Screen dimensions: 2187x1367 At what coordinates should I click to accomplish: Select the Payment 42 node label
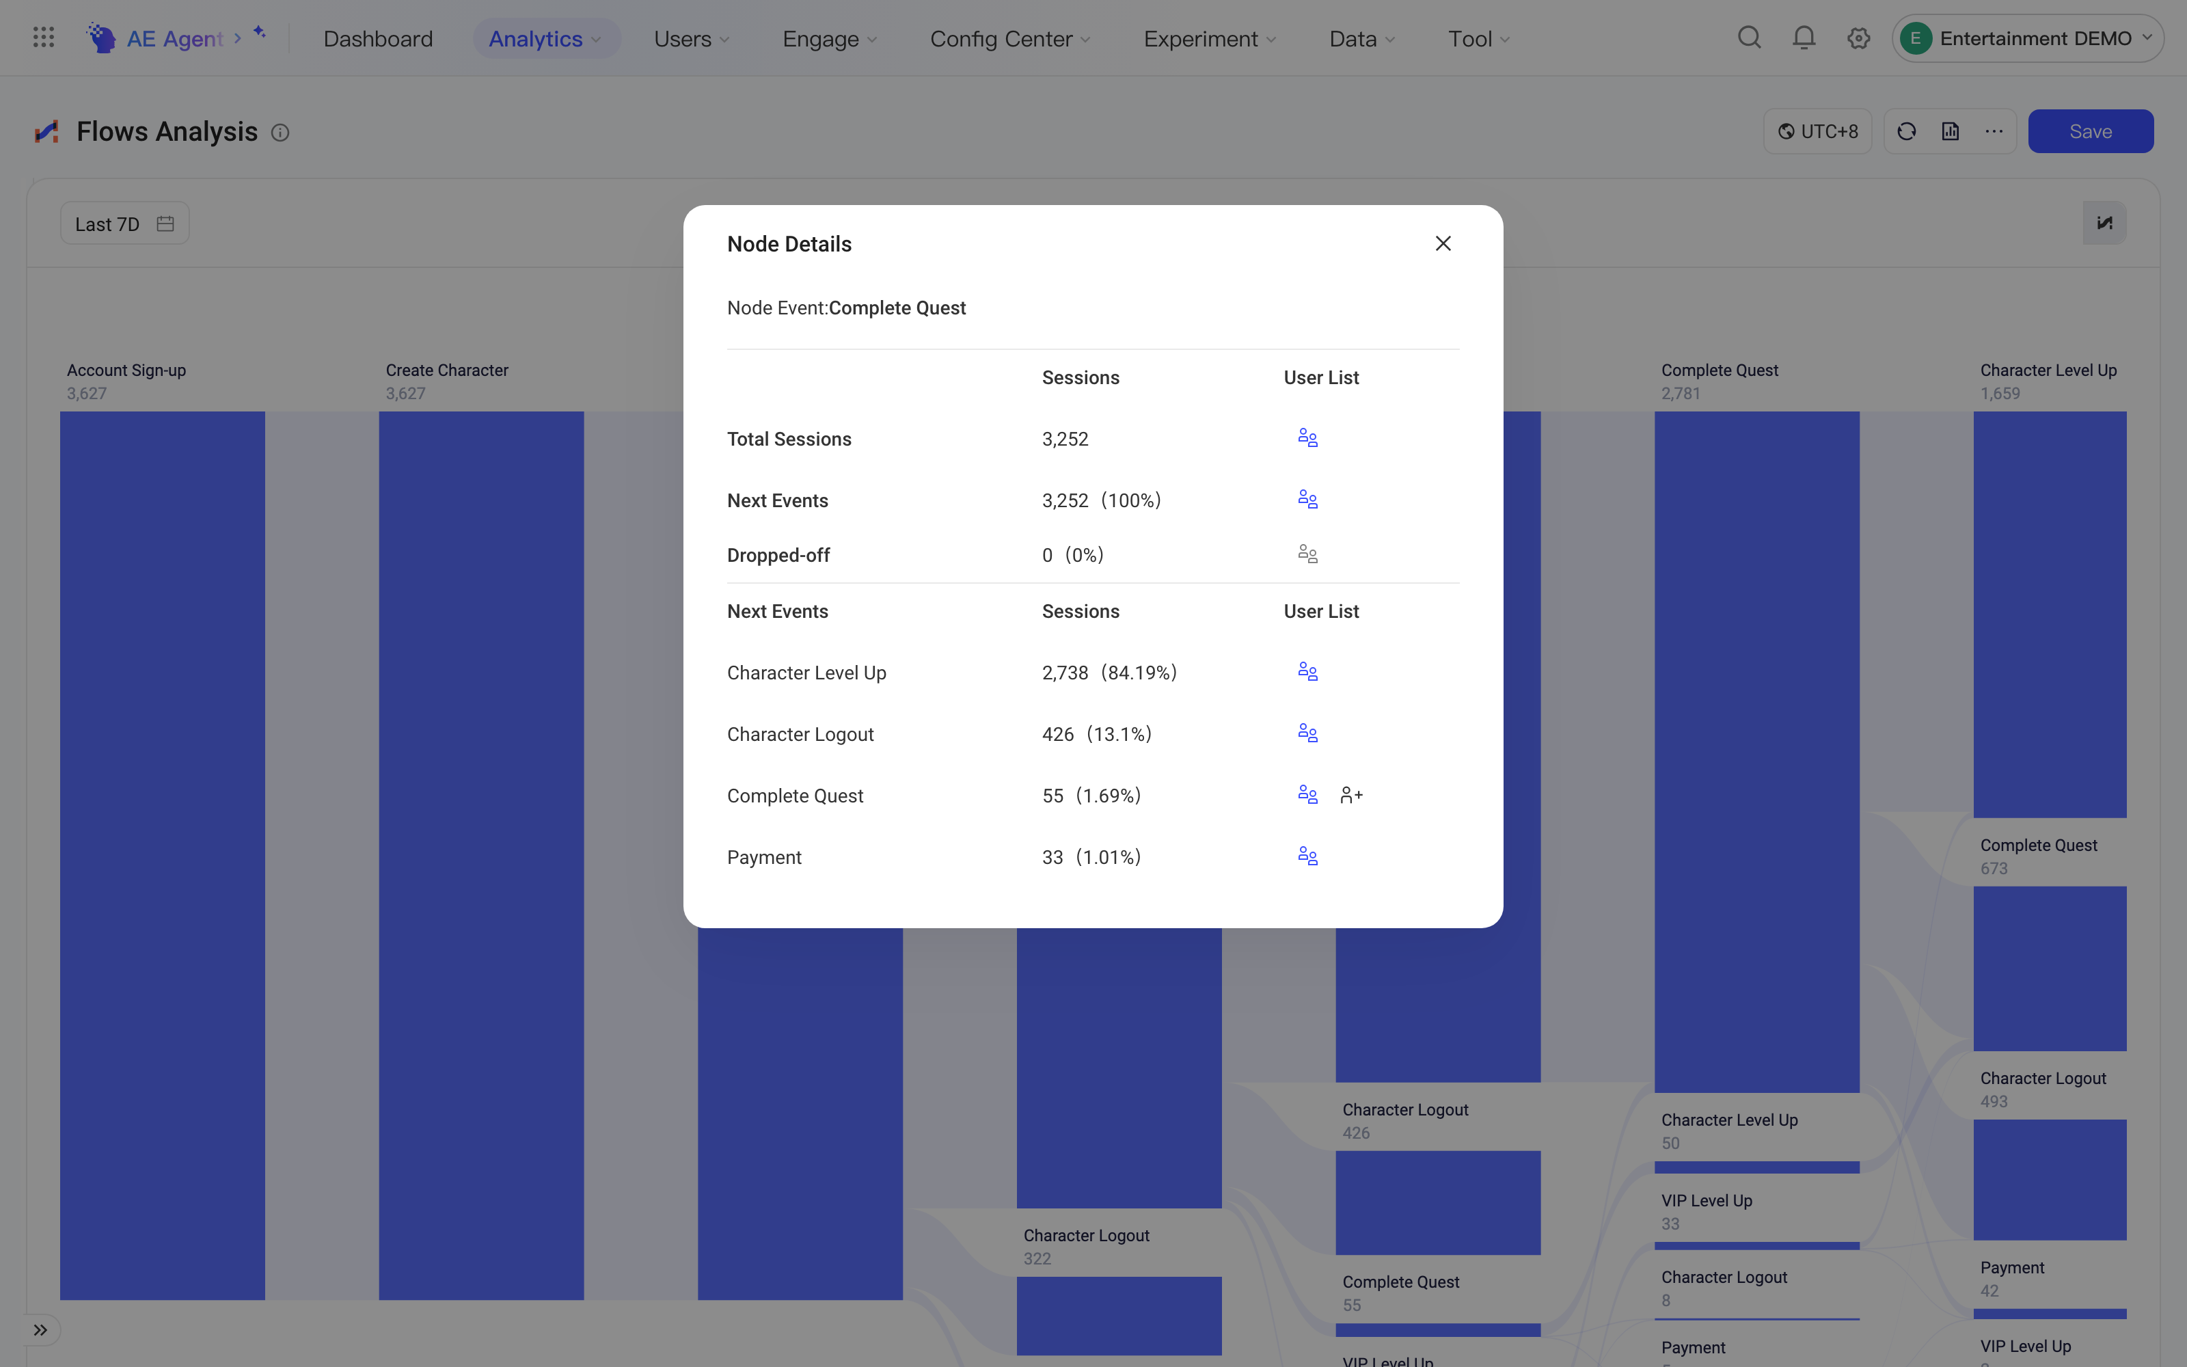coord(2011,1278)
